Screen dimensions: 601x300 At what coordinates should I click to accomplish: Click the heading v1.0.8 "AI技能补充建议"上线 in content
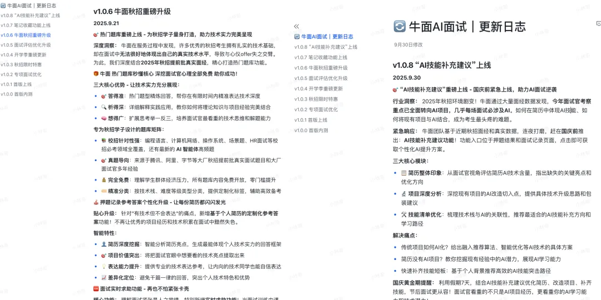pos(441,65)
